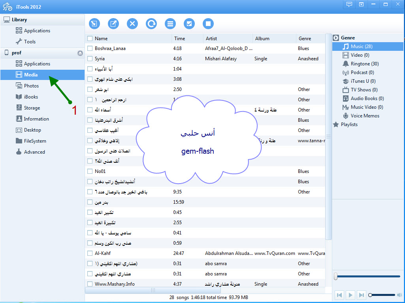The image size is (405, 303).
Task: Click the list-view toolbar icon
Action: coord(170,24)
